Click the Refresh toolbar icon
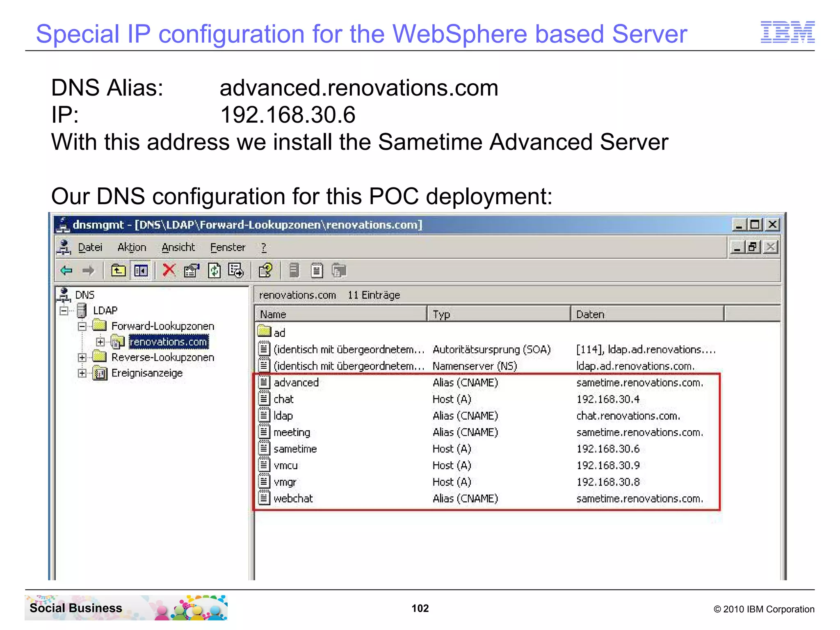The image size is (840, 630). point(214,271)
